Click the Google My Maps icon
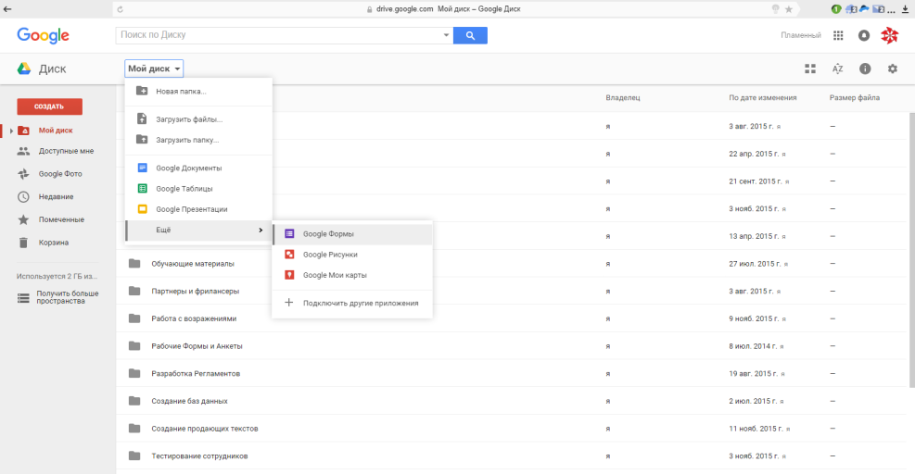Viewport: 915px width, 474px height. tap(289, 275)
